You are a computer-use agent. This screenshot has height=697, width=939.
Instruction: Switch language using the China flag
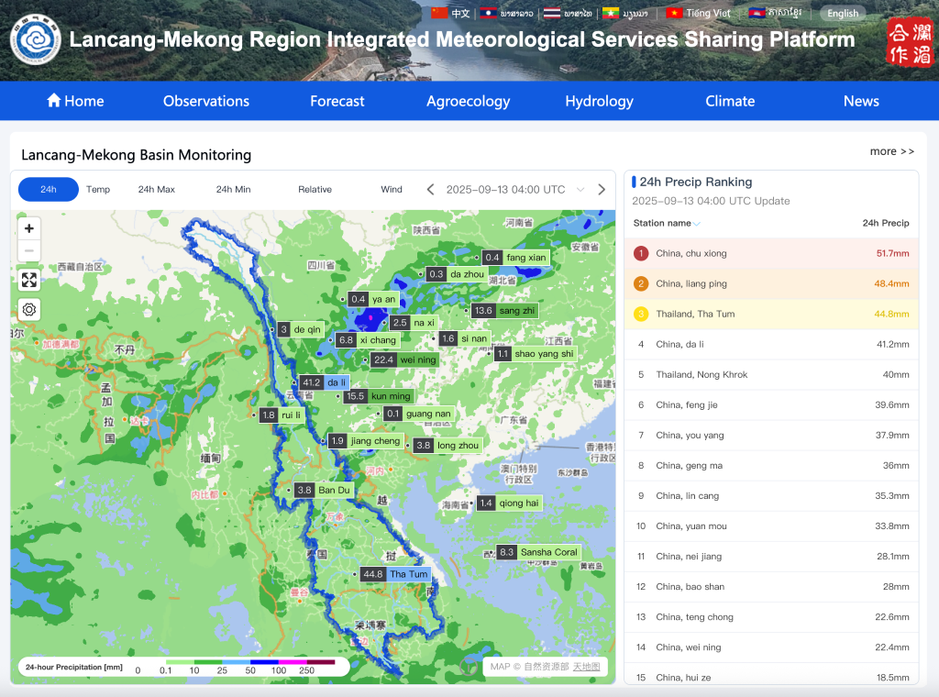point(440,13)
